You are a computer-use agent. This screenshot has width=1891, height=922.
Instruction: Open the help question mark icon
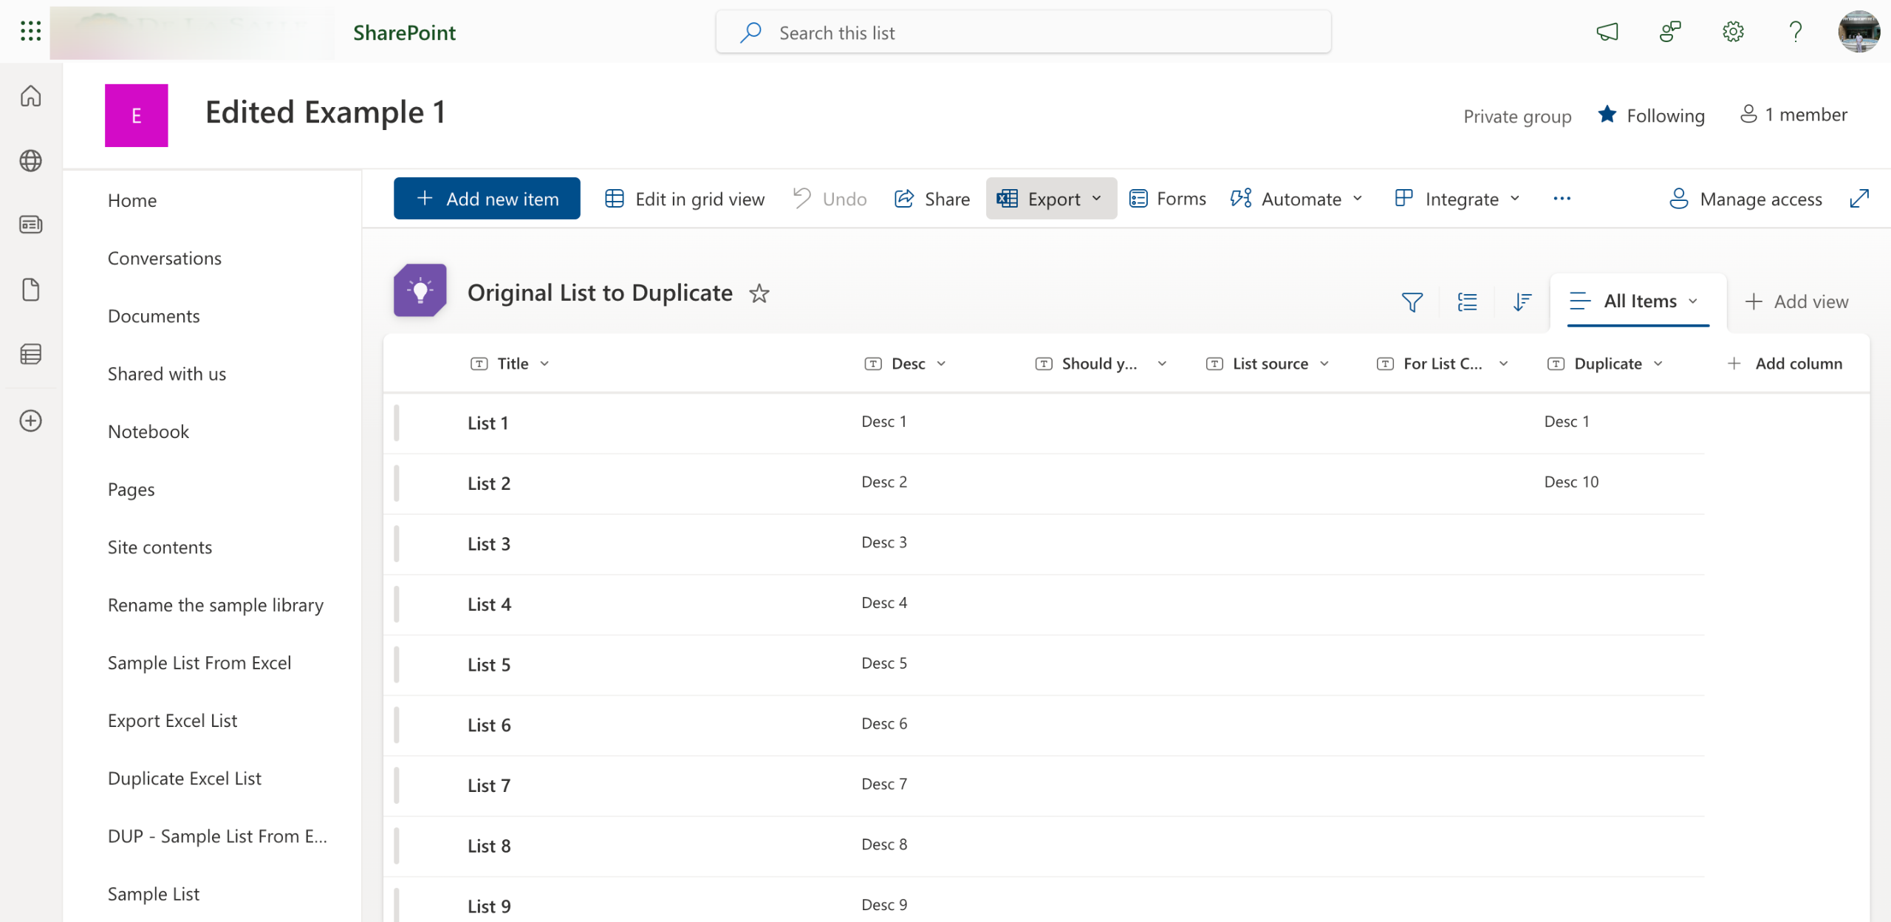[x=1795, y=32]
